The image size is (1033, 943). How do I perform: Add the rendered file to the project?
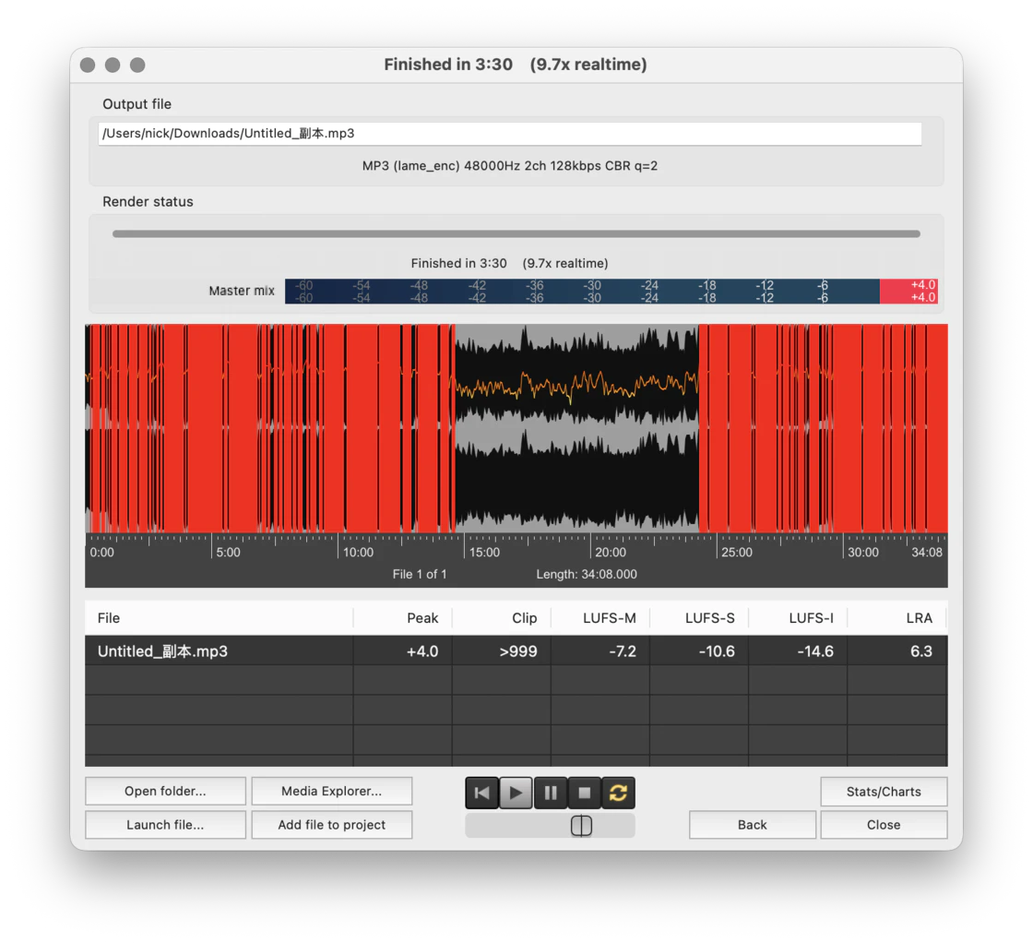[332, 825]
